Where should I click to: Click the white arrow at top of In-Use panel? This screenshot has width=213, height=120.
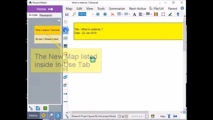pos(59,20)
